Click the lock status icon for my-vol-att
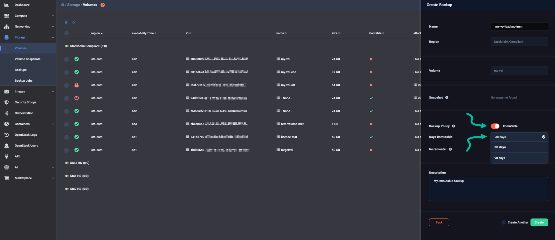The image size is (555, 240). point(77,85)
